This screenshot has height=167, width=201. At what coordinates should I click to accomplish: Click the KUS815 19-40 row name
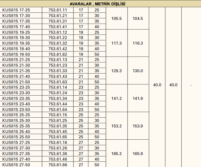[16, 49]
